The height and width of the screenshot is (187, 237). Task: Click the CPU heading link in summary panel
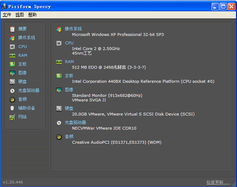pos(69,43)
